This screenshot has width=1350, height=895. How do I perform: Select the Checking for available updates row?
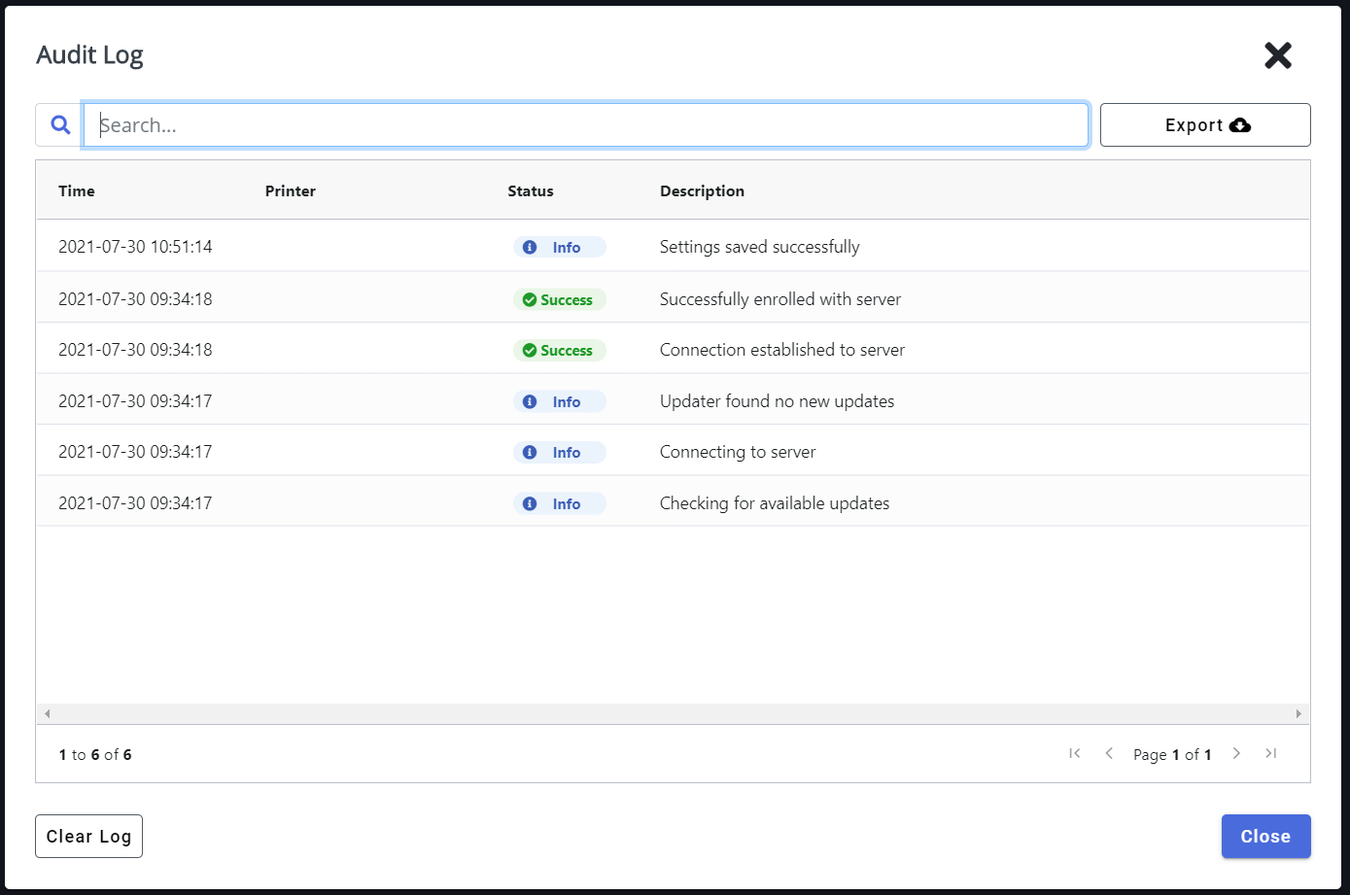click(774, 503)
